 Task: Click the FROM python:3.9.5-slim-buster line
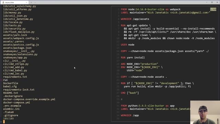[x=147, y=106]
